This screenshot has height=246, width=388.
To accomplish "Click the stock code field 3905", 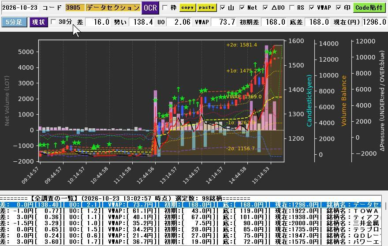I will [x=75, y=7].
